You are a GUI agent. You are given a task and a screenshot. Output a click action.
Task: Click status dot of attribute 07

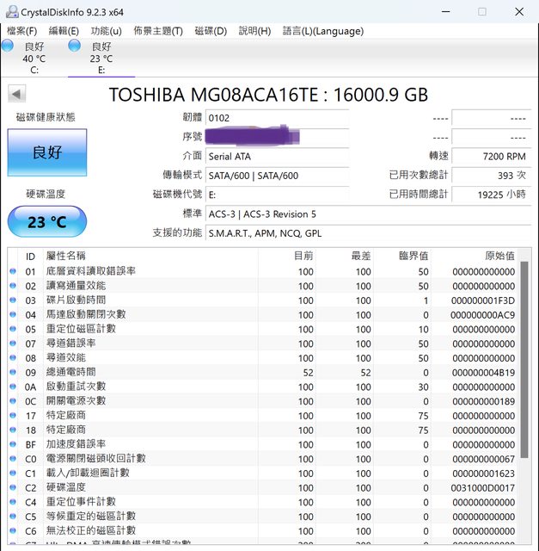(x=13, y=344)
